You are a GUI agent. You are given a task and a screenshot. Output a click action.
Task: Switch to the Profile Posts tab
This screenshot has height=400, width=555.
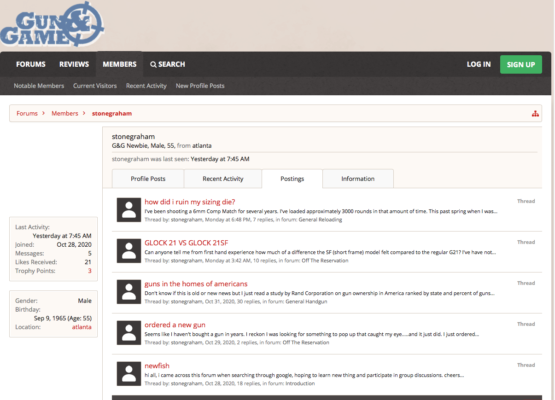click(x=148, y=179)
